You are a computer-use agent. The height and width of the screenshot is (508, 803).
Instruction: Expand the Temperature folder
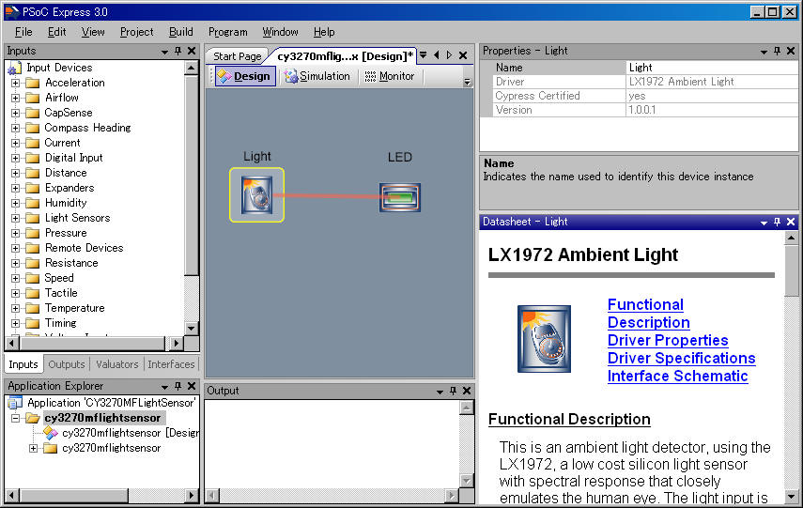(x=15, y=308)
